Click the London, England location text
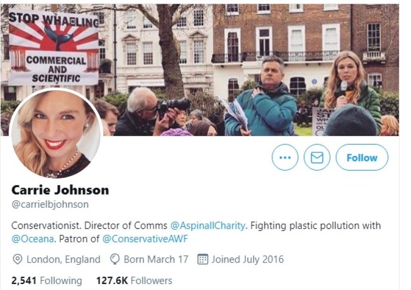The width and height of the screenshot is (411, 290). pos(63,259)
